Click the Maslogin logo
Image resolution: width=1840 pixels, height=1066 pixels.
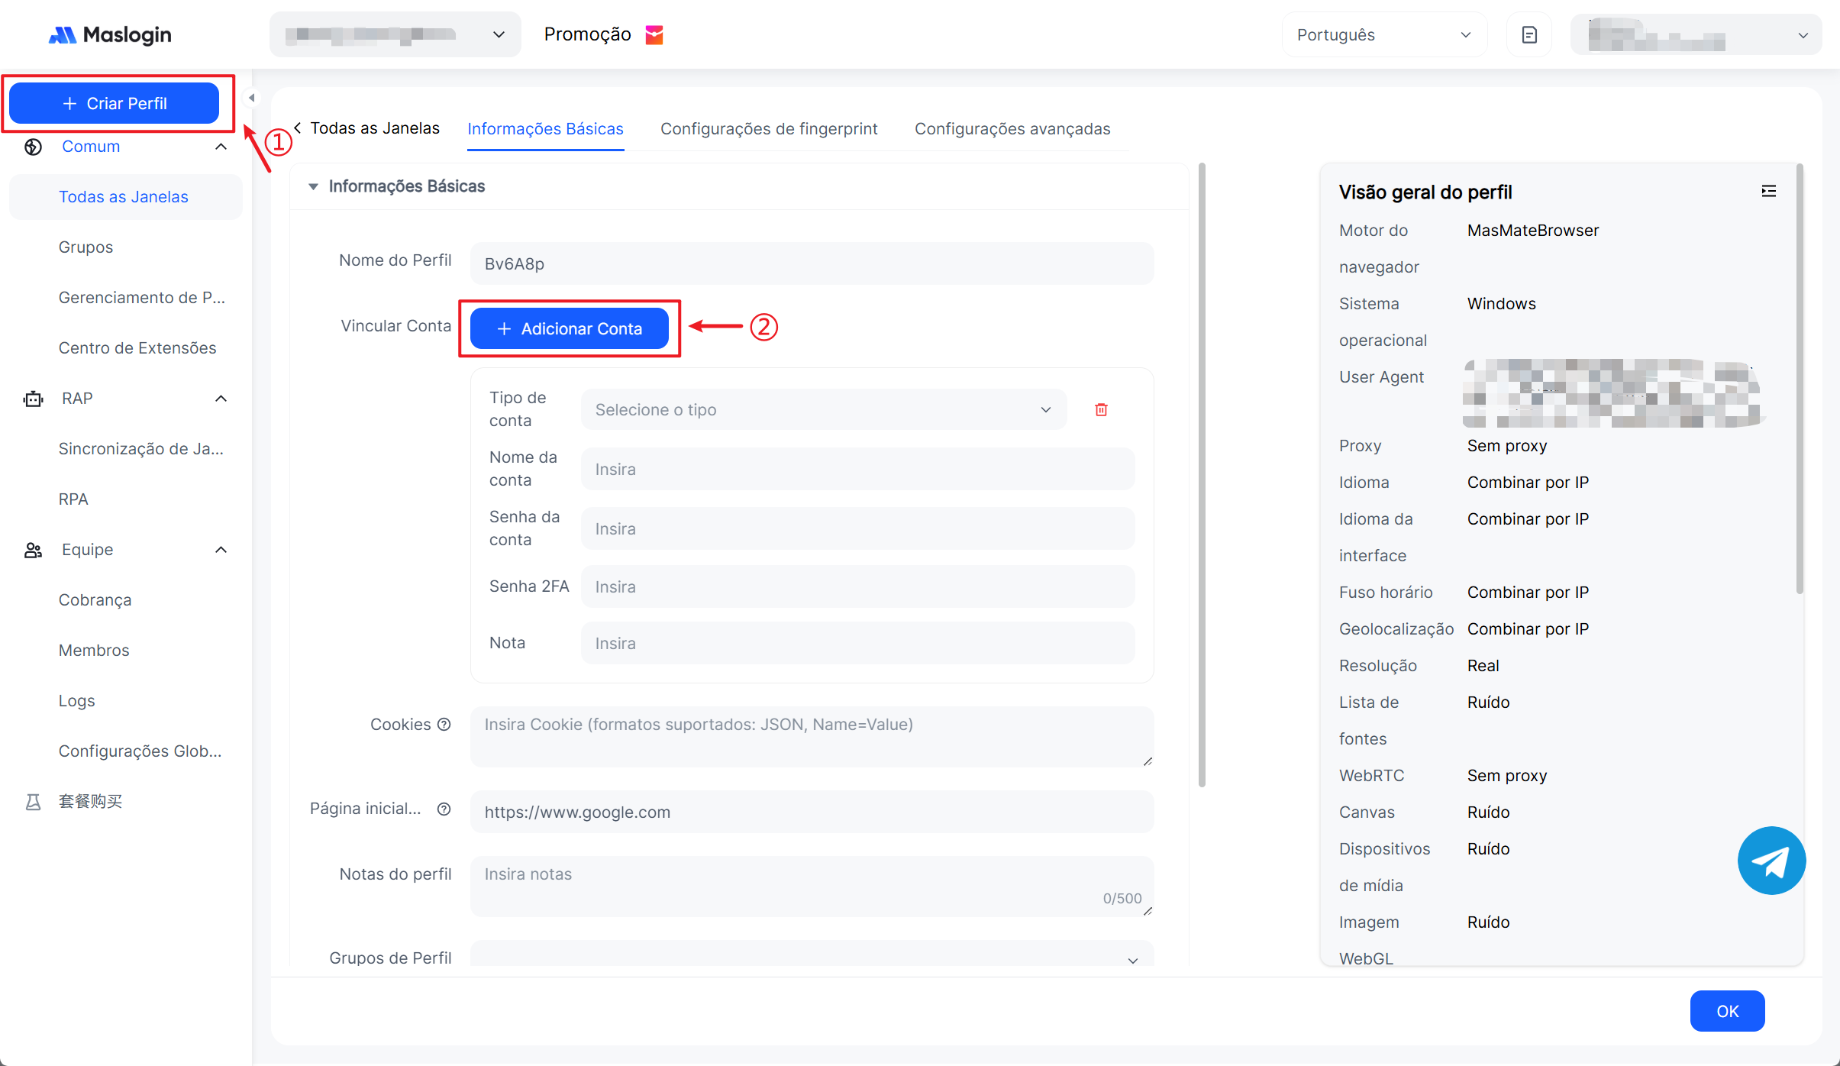point(111,35)
